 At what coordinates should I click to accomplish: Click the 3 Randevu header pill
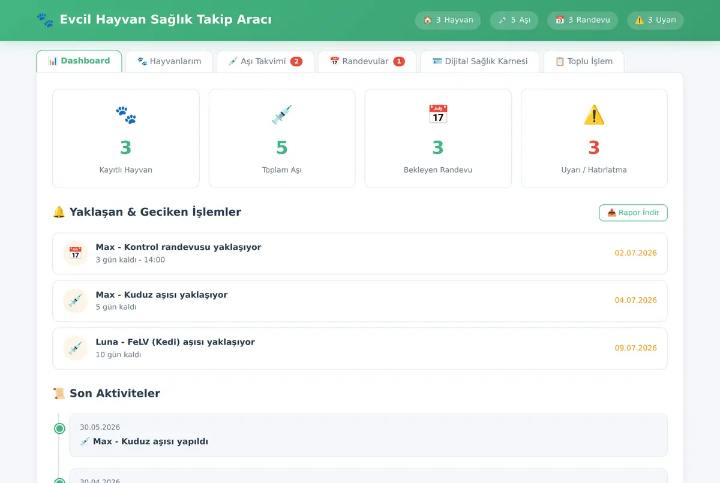(583, 20)
